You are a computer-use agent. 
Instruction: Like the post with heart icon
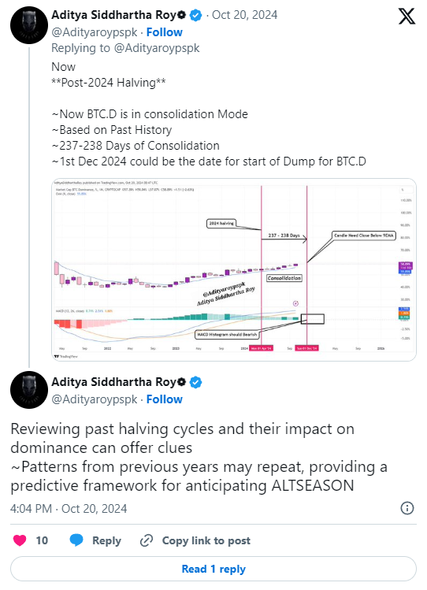[20, 540]
